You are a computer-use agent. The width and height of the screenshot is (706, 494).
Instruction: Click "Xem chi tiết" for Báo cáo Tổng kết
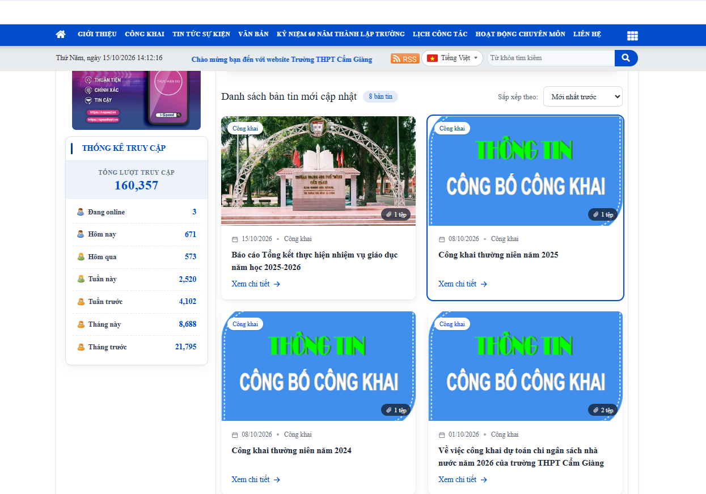(256, 284)
